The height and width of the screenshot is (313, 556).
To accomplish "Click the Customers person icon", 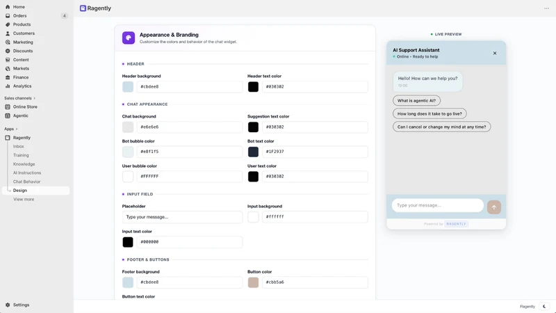I will [x=8, y=33].
